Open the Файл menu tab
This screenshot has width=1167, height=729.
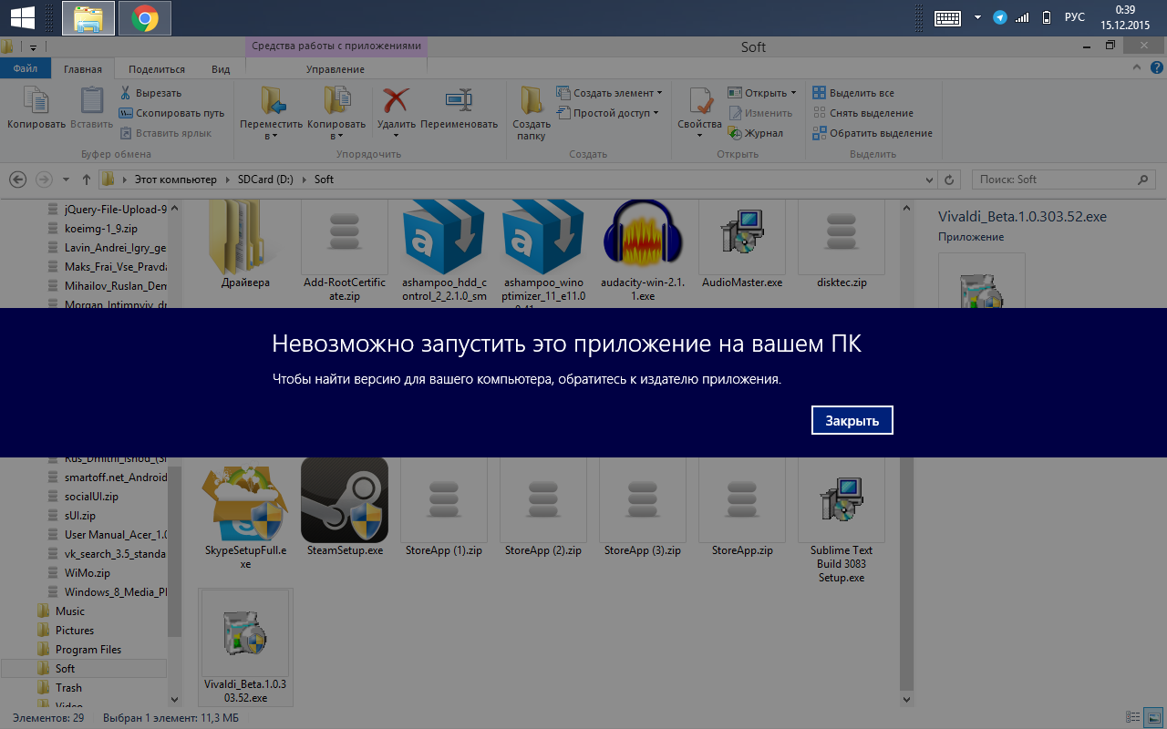pyautogui.click(x=26, y=69)
